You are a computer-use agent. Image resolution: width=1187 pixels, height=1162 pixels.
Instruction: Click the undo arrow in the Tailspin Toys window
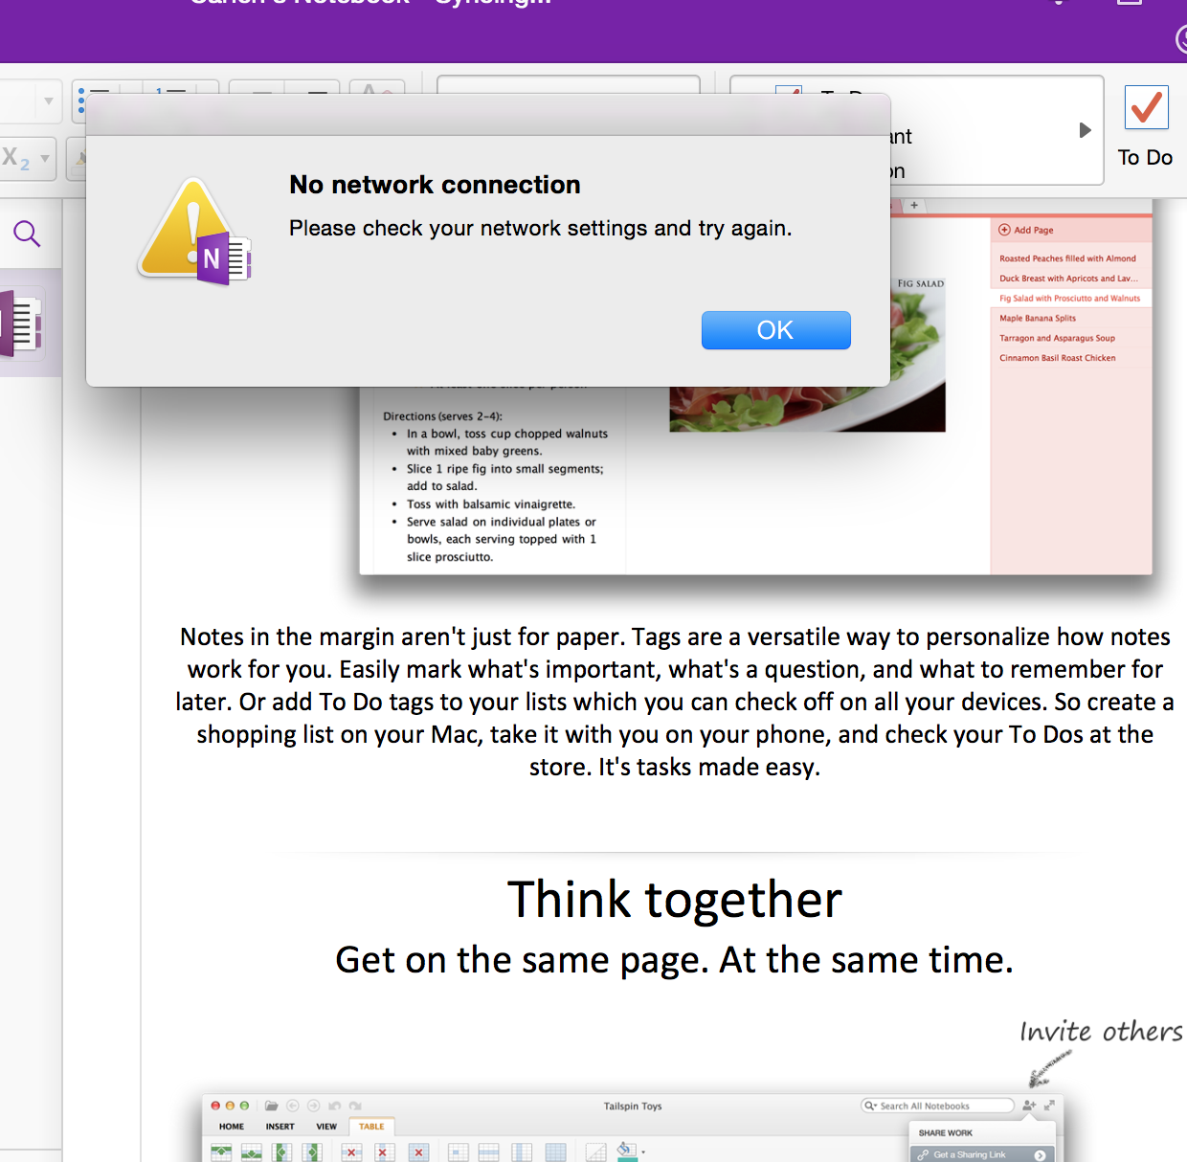click(x=334, y=1106)
